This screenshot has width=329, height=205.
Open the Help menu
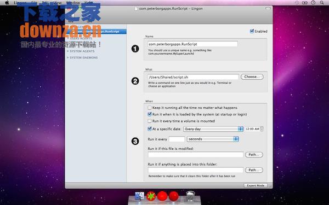click(88, 3)
